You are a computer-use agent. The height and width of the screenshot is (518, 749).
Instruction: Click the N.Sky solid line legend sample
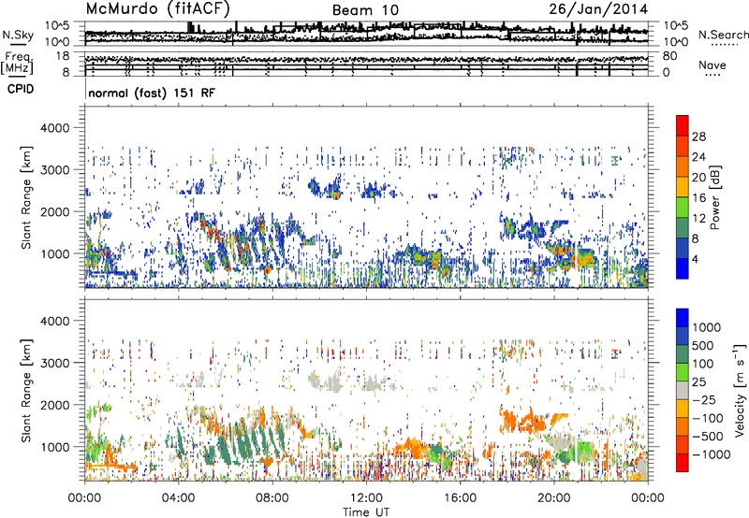pos(18,45)
